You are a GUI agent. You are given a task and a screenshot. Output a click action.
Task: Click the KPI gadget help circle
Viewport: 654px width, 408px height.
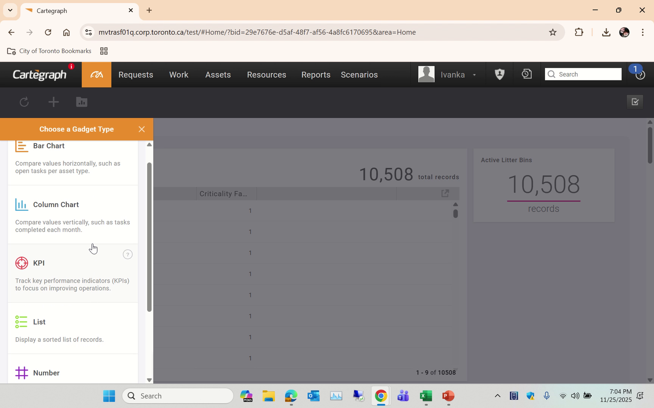point(128,254)
